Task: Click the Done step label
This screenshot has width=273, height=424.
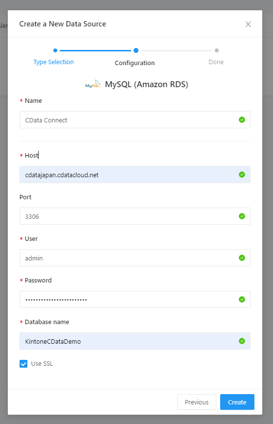Action: (216, 62)
